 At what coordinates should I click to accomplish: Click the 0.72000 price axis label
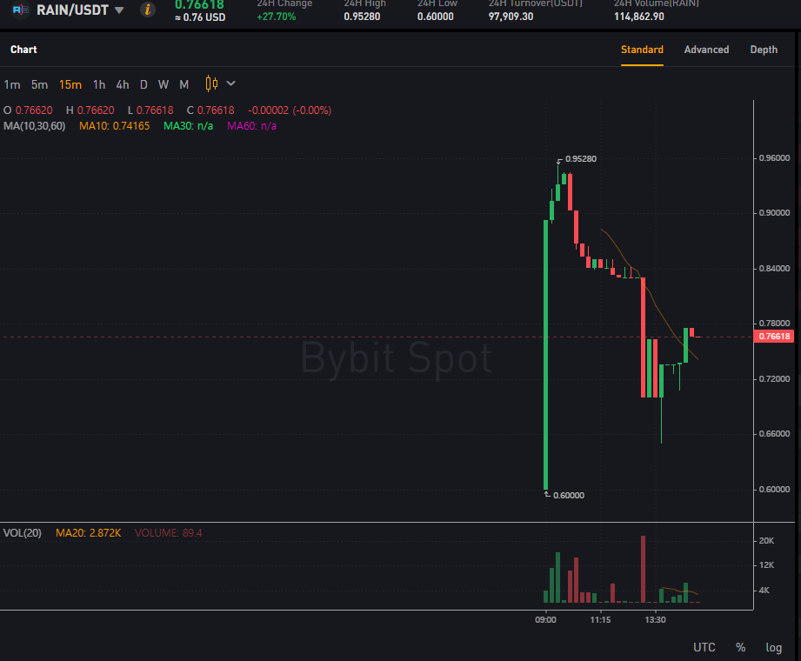point(774,378)
